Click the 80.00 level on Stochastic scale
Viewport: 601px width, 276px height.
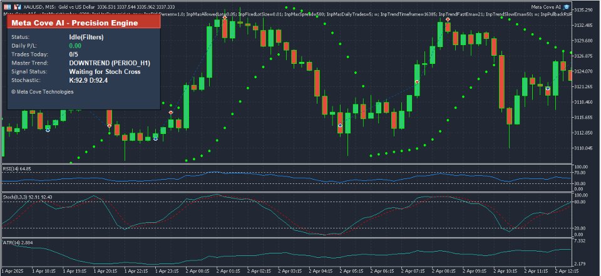[x=580, y=202]
